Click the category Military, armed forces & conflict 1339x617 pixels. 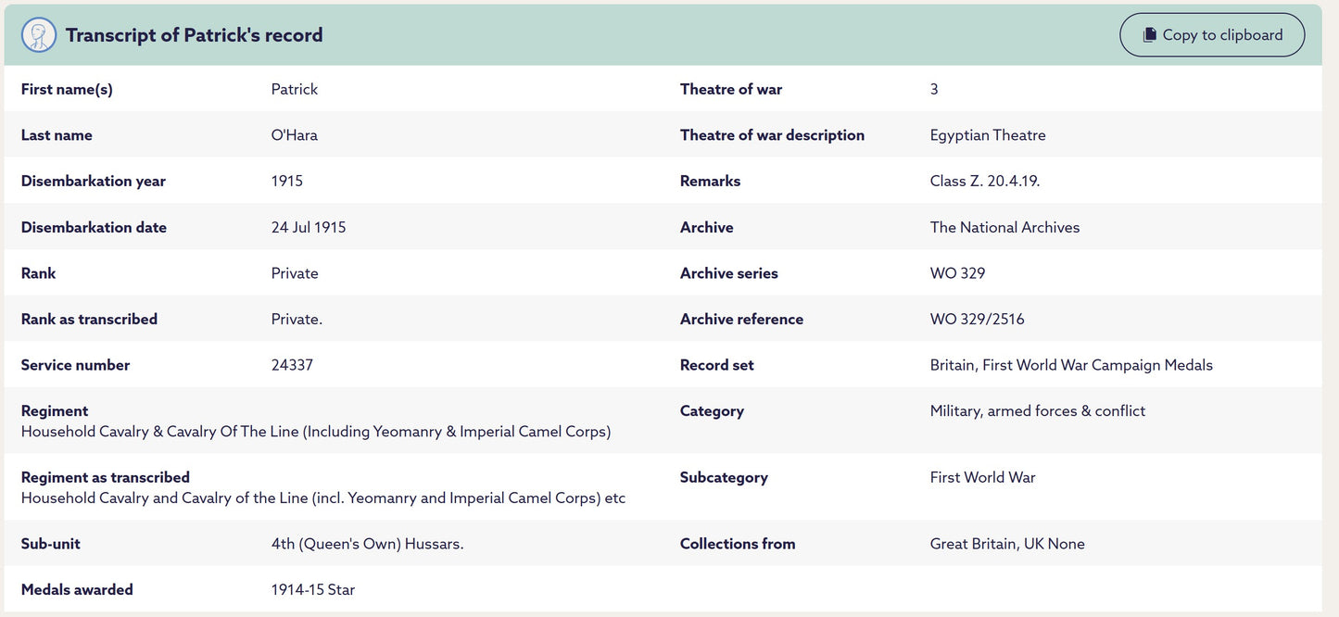[1038, 410]
